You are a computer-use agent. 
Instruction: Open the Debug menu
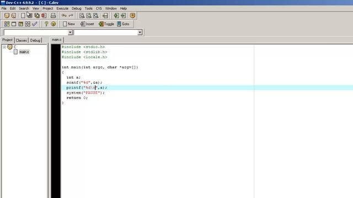tap(77, 8)
